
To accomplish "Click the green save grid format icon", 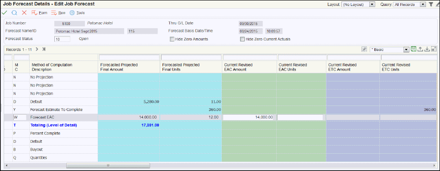I will (x=414, y=49).
